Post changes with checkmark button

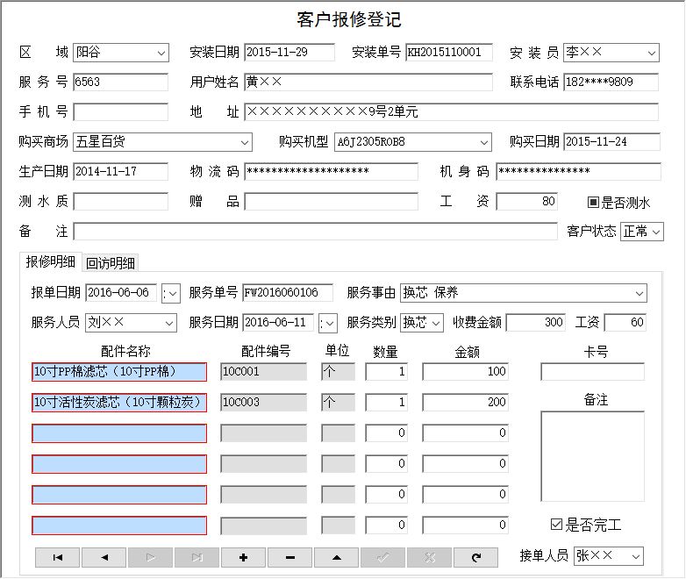382,557
